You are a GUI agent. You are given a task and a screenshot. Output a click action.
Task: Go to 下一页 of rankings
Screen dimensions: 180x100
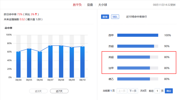133,91
